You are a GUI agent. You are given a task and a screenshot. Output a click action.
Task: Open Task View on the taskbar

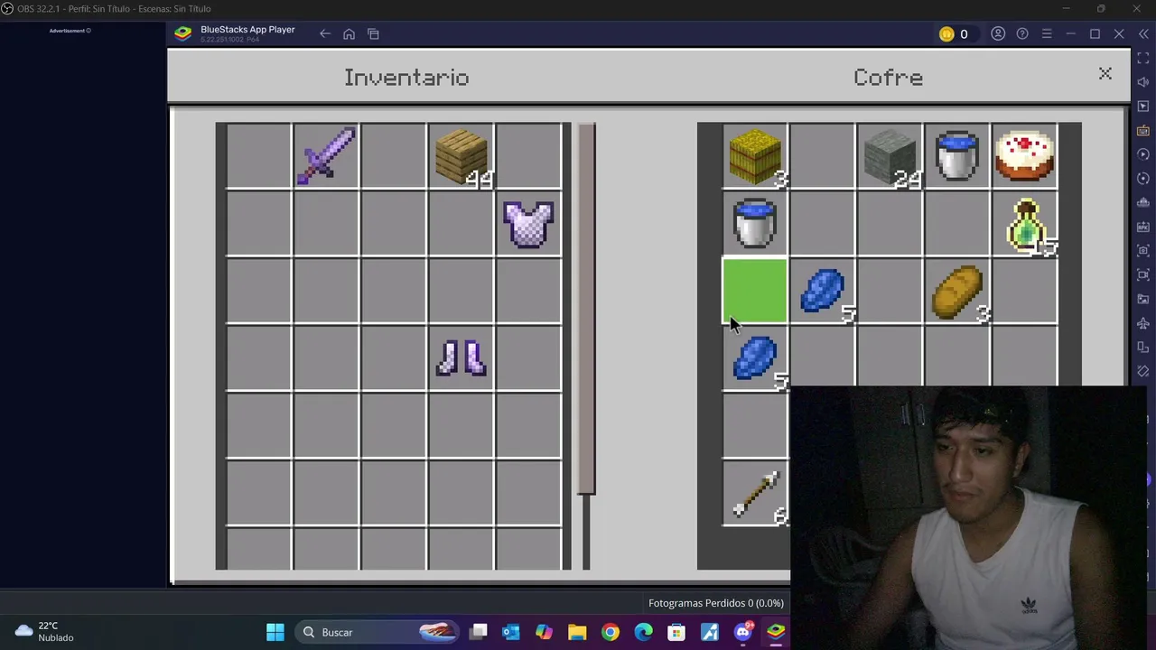(x=479, y=632)
